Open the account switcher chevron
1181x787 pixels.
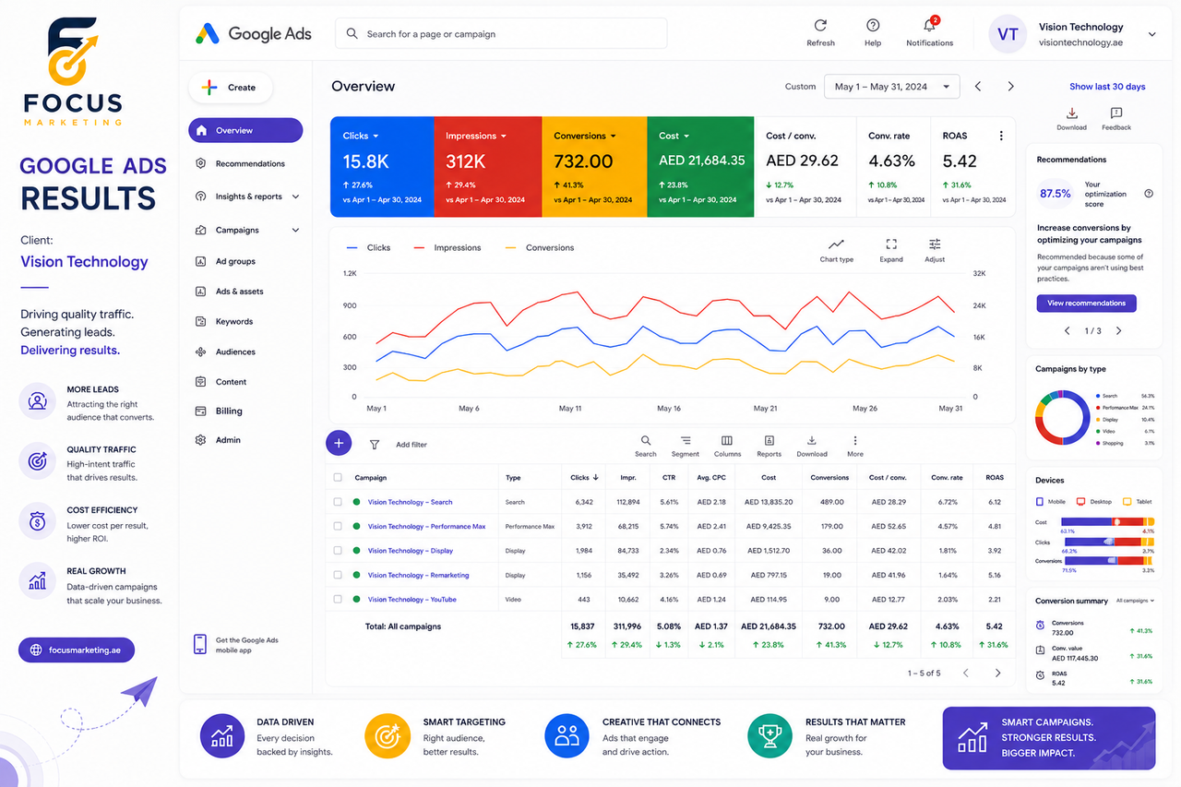click(x=1152, y=34)
